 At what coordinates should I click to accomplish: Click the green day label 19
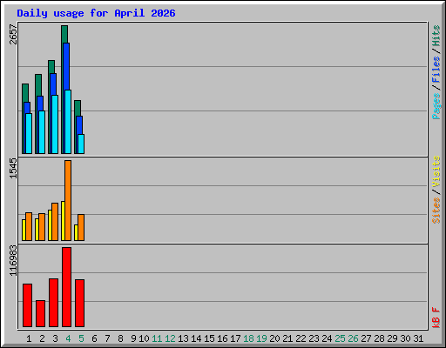[261, 338]
